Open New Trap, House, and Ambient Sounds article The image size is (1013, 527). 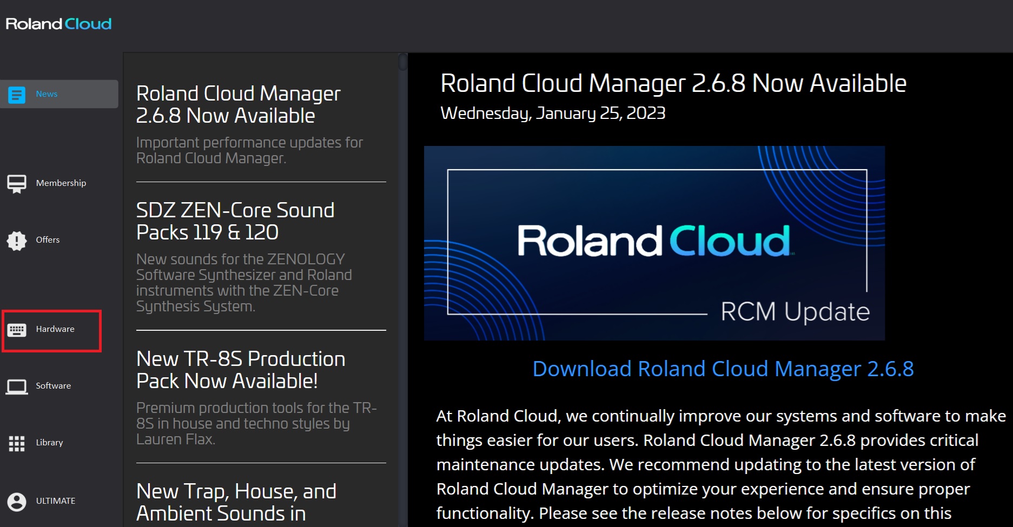[236, 502]
